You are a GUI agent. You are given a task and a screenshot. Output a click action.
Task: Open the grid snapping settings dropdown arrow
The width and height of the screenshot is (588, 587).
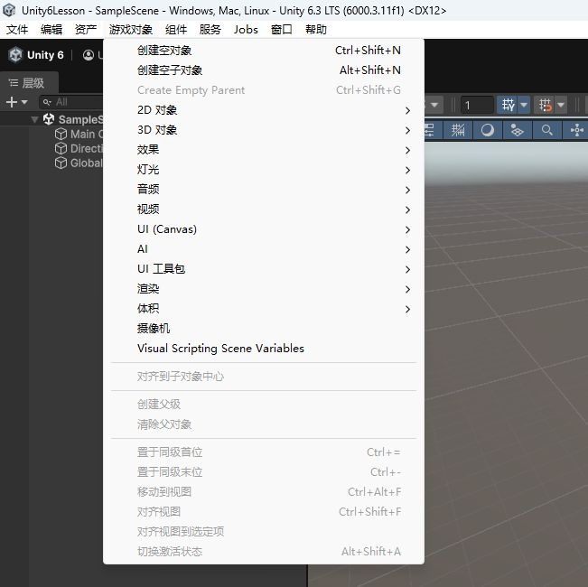tap(561, 105)
